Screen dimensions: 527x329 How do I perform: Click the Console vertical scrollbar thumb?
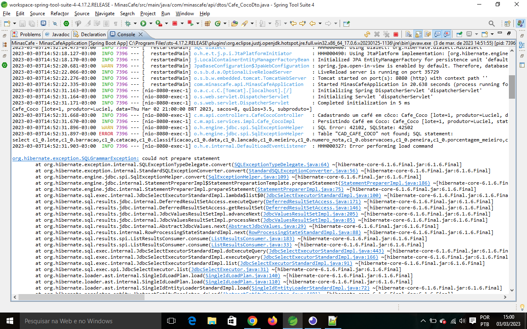click(512, 87)
